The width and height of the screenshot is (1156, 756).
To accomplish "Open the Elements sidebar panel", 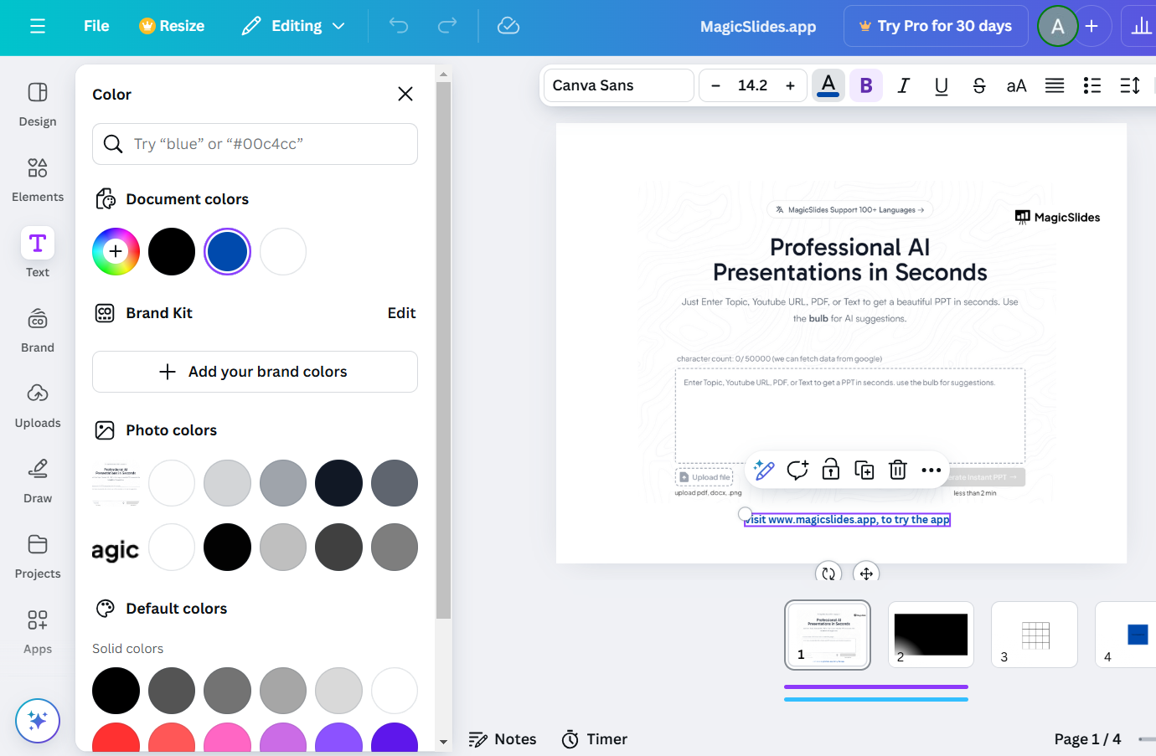I will pyautogui.click(x=38, y=179).
